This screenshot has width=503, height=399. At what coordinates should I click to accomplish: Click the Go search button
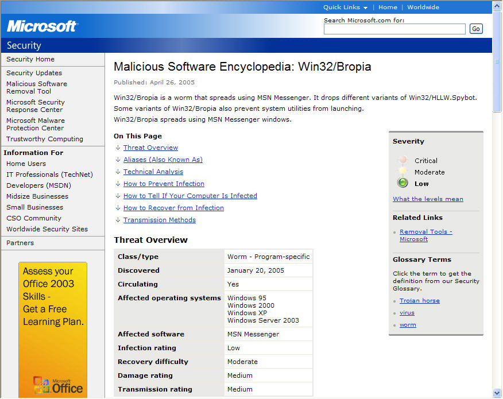click(476, 29)
